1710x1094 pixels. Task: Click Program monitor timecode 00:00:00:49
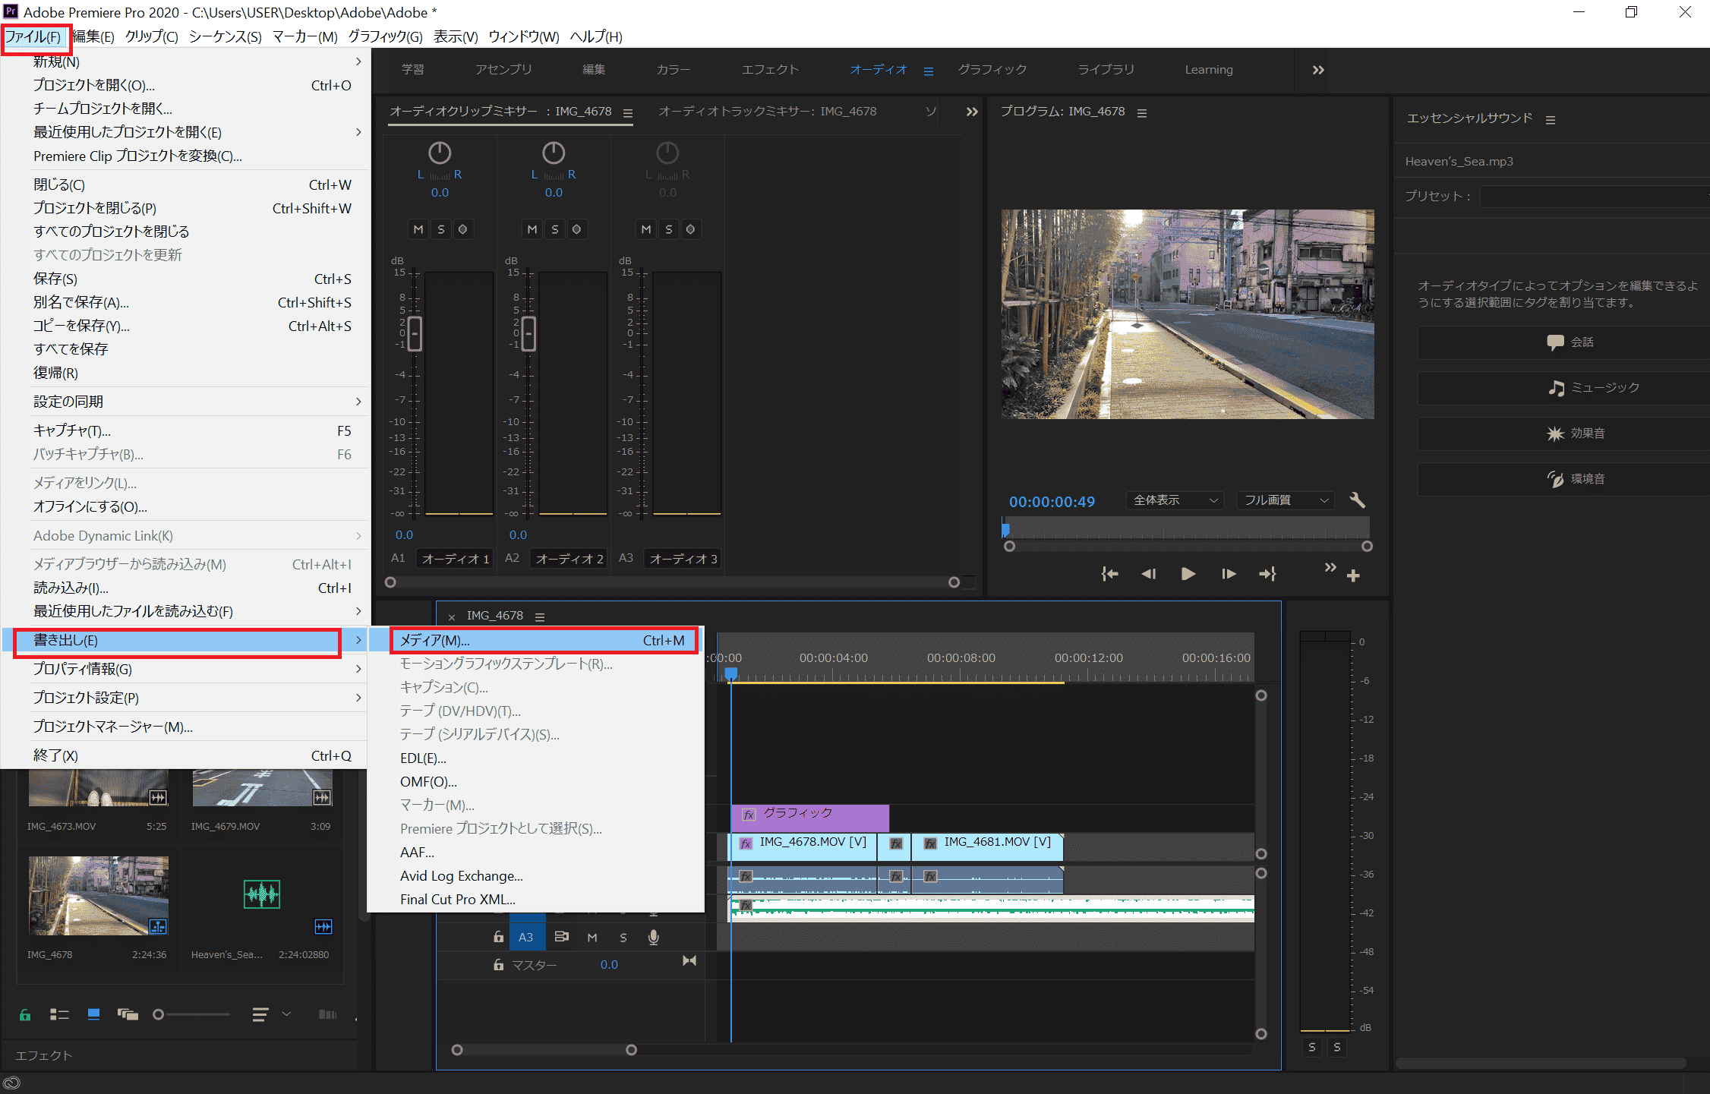pyautogui.click(x=1052, y=502)
